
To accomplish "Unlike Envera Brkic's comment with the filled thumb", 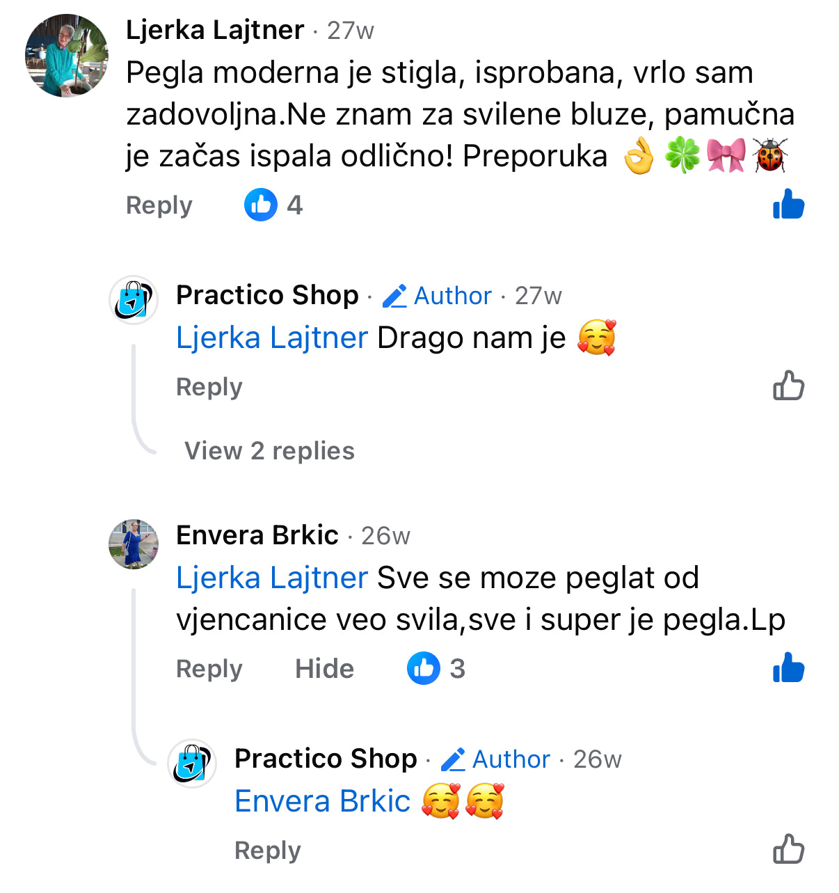I will point(788,668).
